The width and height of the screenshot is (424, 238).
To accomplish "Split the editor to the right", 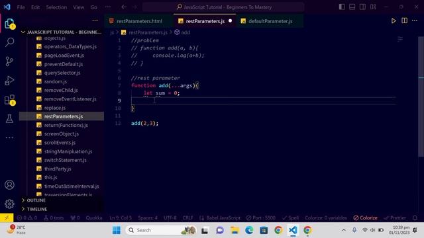I will [x=404, y=20].
